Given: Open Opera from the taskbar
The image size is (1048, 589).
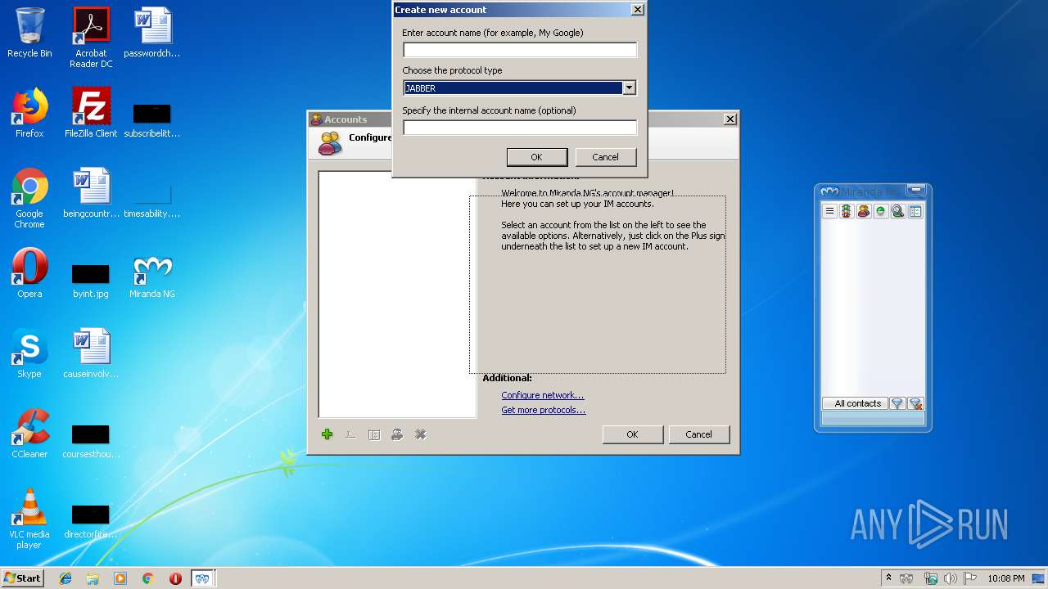Looking at the screenshot, I should (x=175, y=578).
